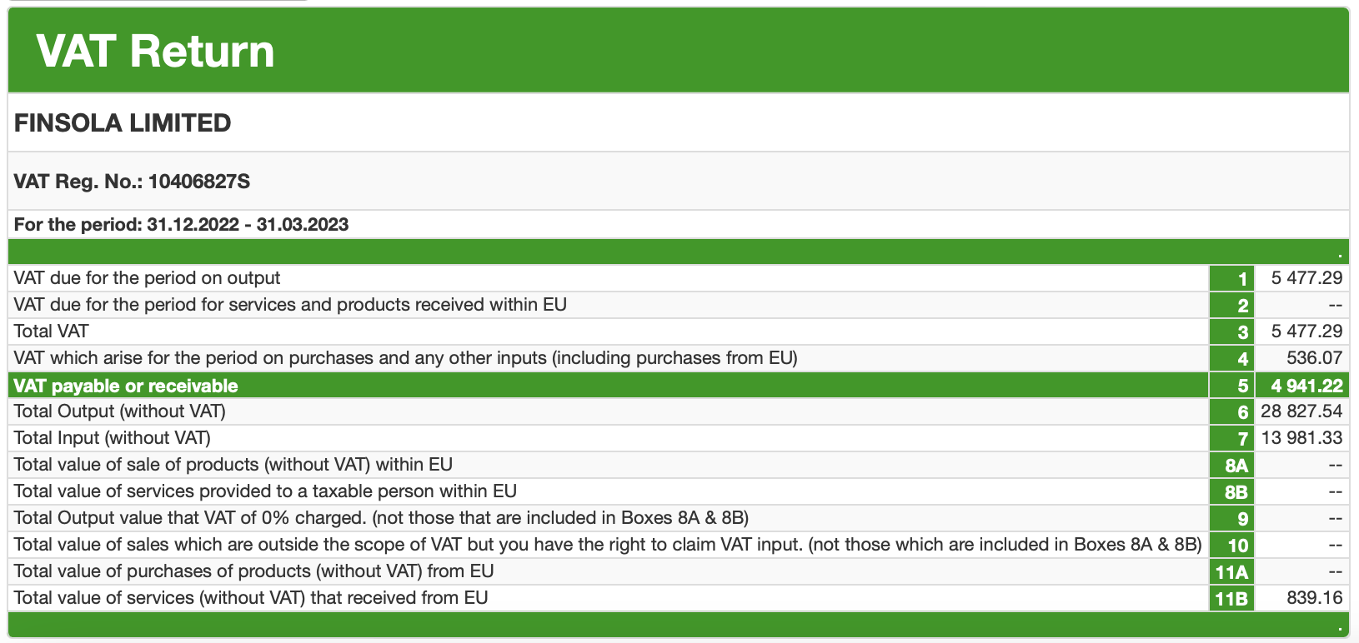
Task: Select the 5 477.29 VAT due on output value
Action: (1306, 278)
